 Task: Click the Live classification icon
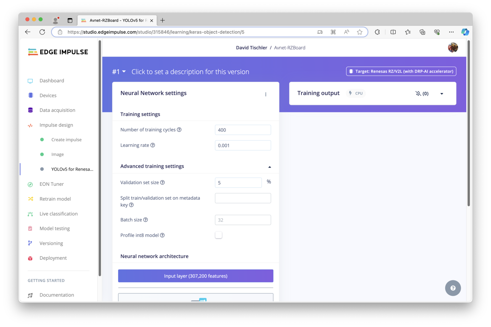coord(30,214)
